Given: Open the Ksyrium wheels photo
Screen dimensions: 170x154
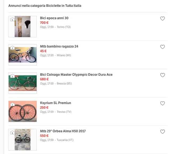Looking at the screenshot, I should pyautogui.click(x=23, y=111).
